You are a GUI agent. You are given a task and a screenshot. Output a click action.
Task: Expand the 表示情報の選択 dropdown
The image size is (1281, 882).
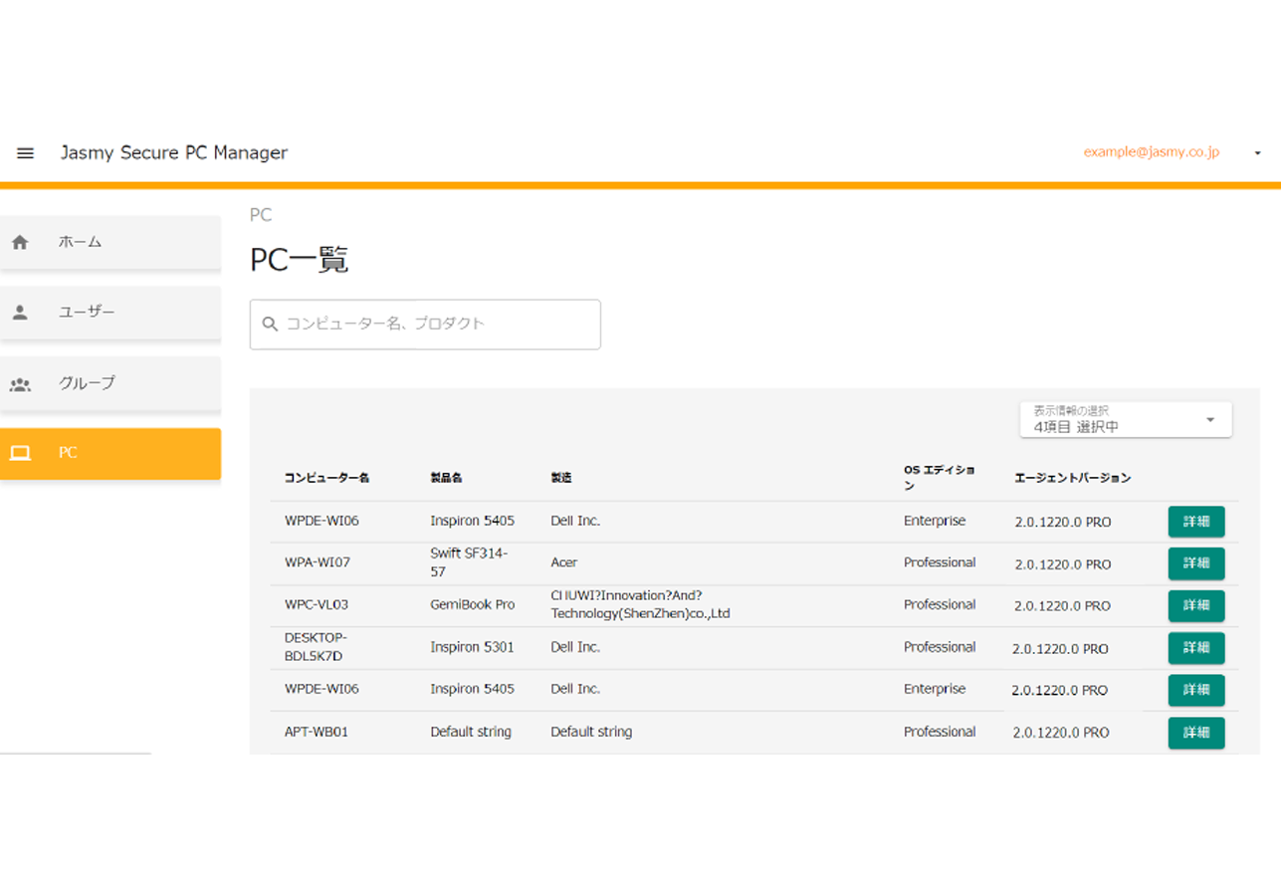coord(1126,419)
